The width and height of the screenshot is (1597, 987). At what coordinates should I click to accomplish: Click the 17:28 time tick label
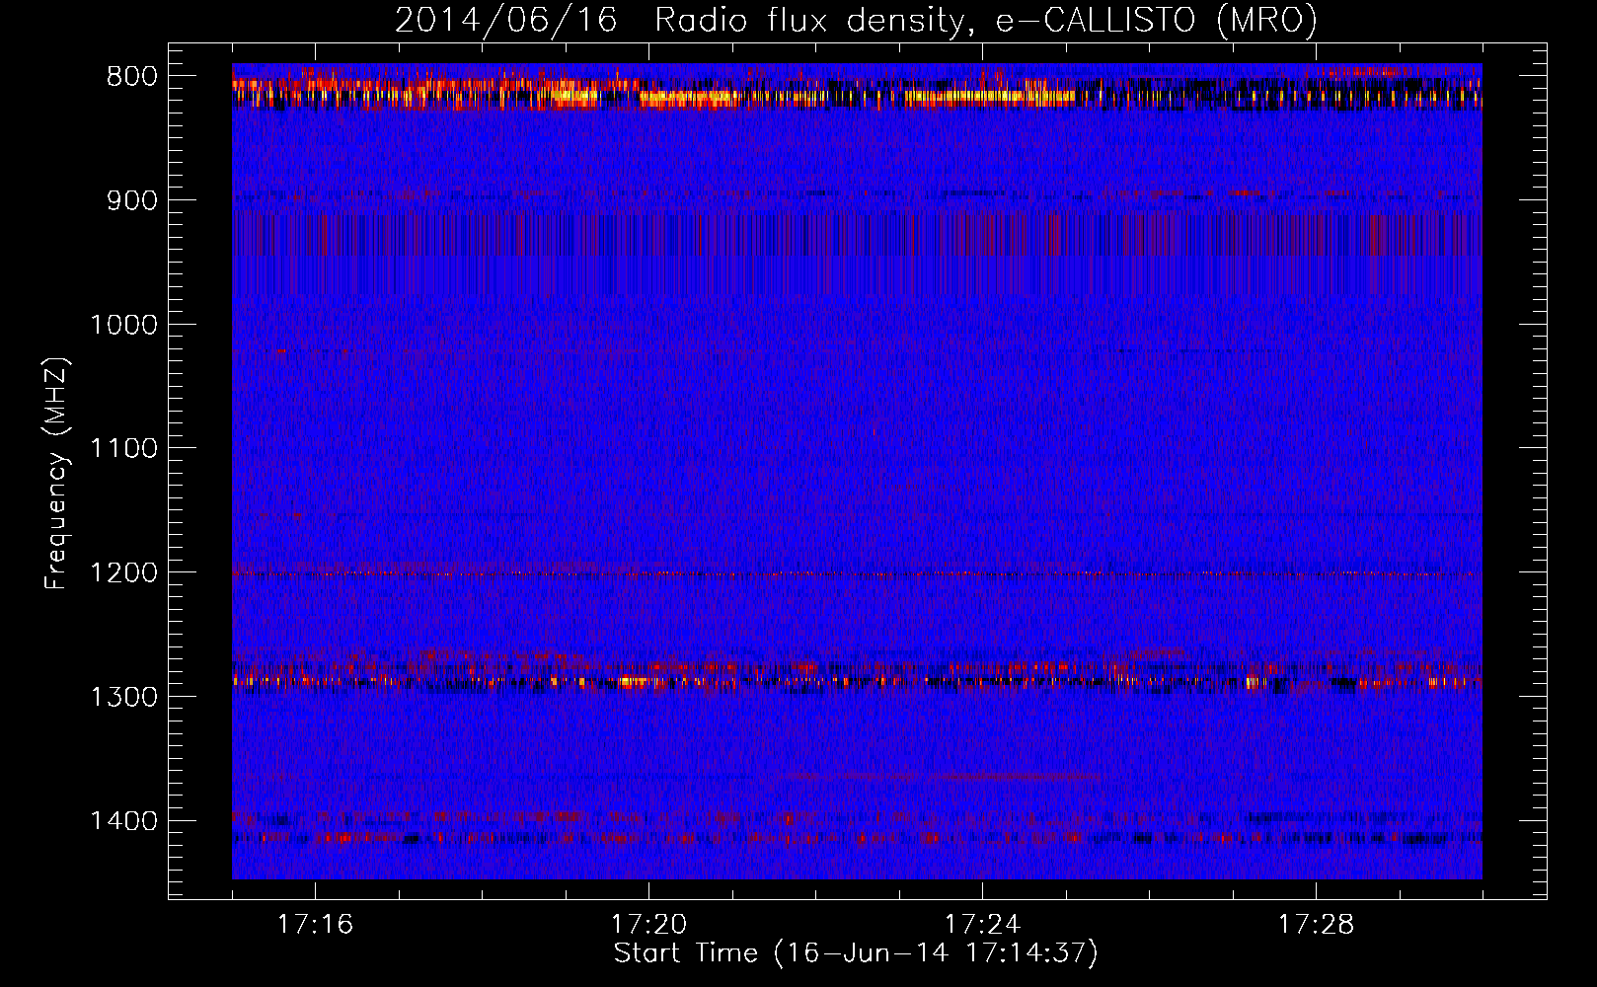point(1316,925)
